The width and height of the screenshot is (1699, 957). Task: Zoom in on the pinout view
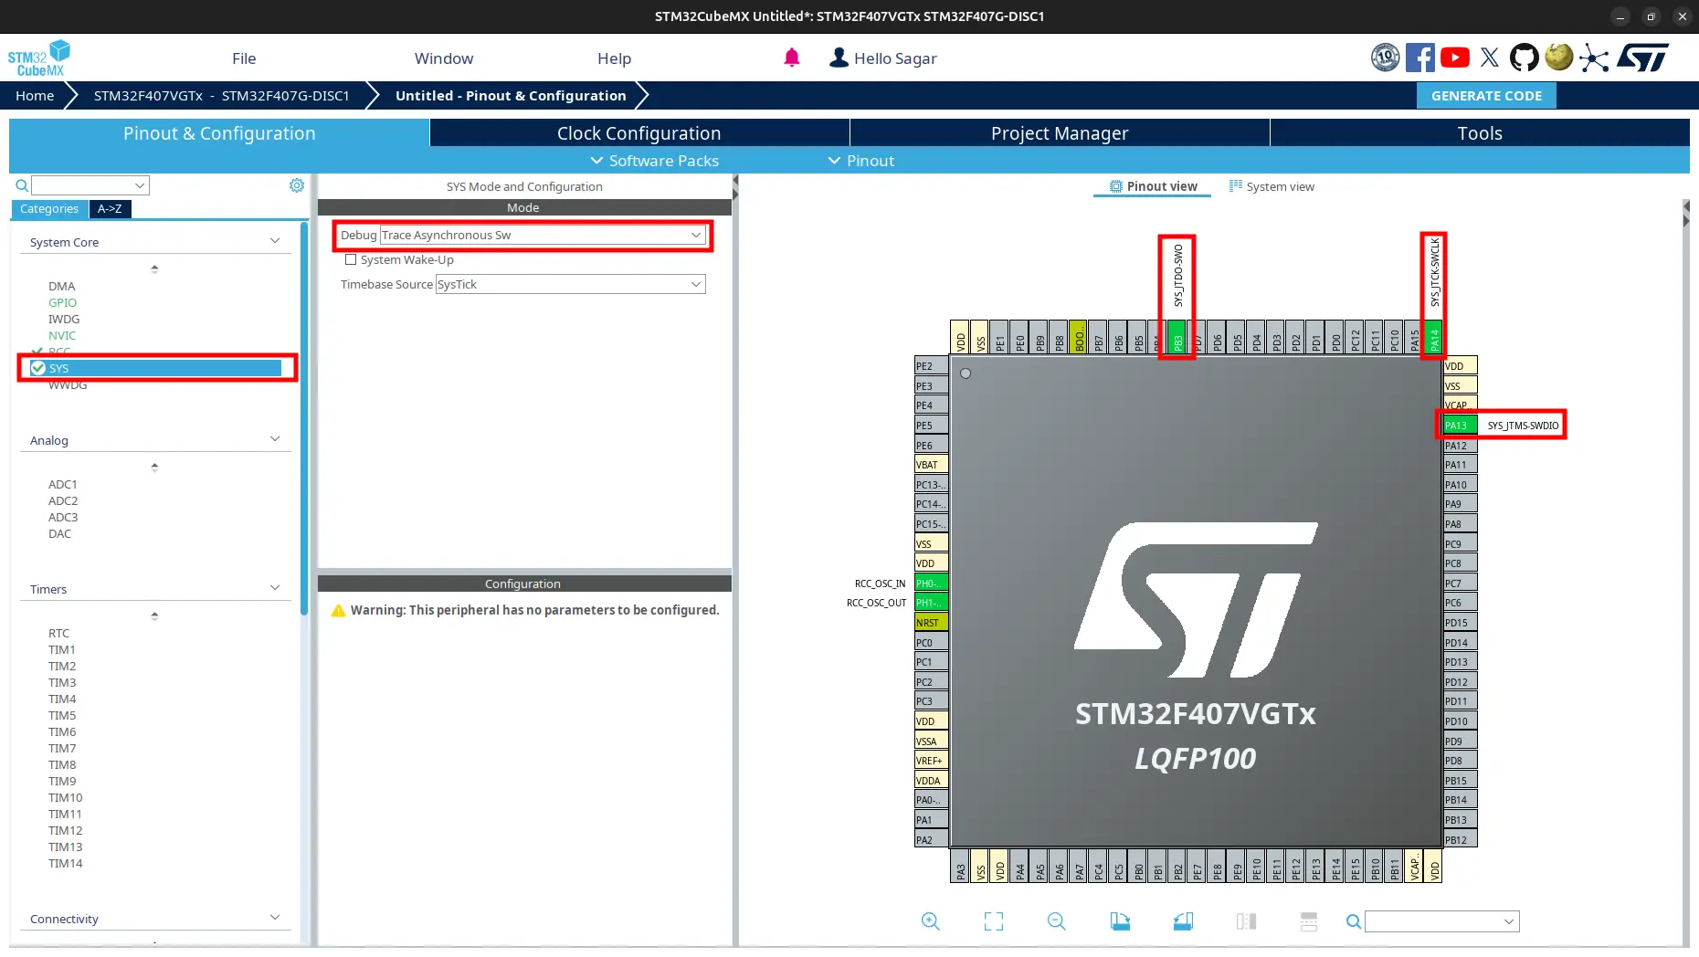[931, 921]
